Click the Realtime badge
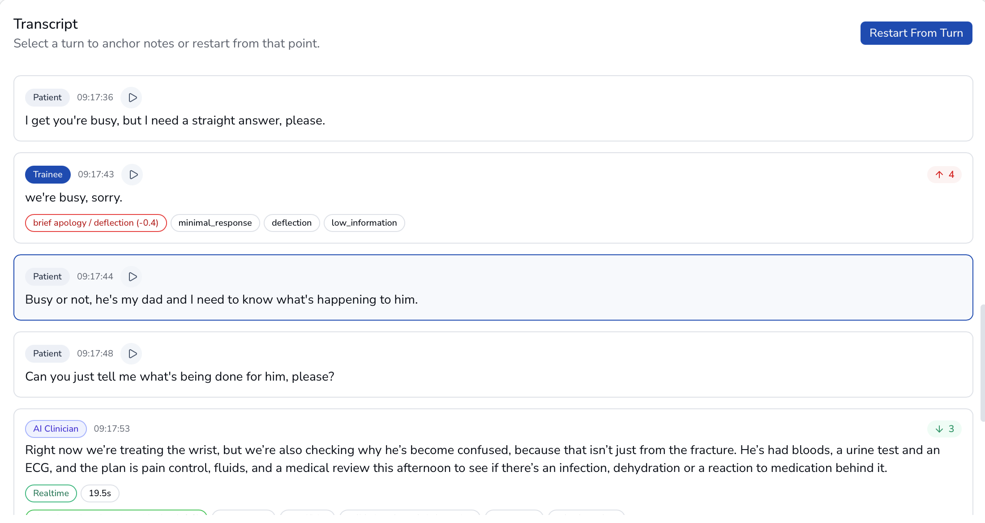 [x=51, y=493]
